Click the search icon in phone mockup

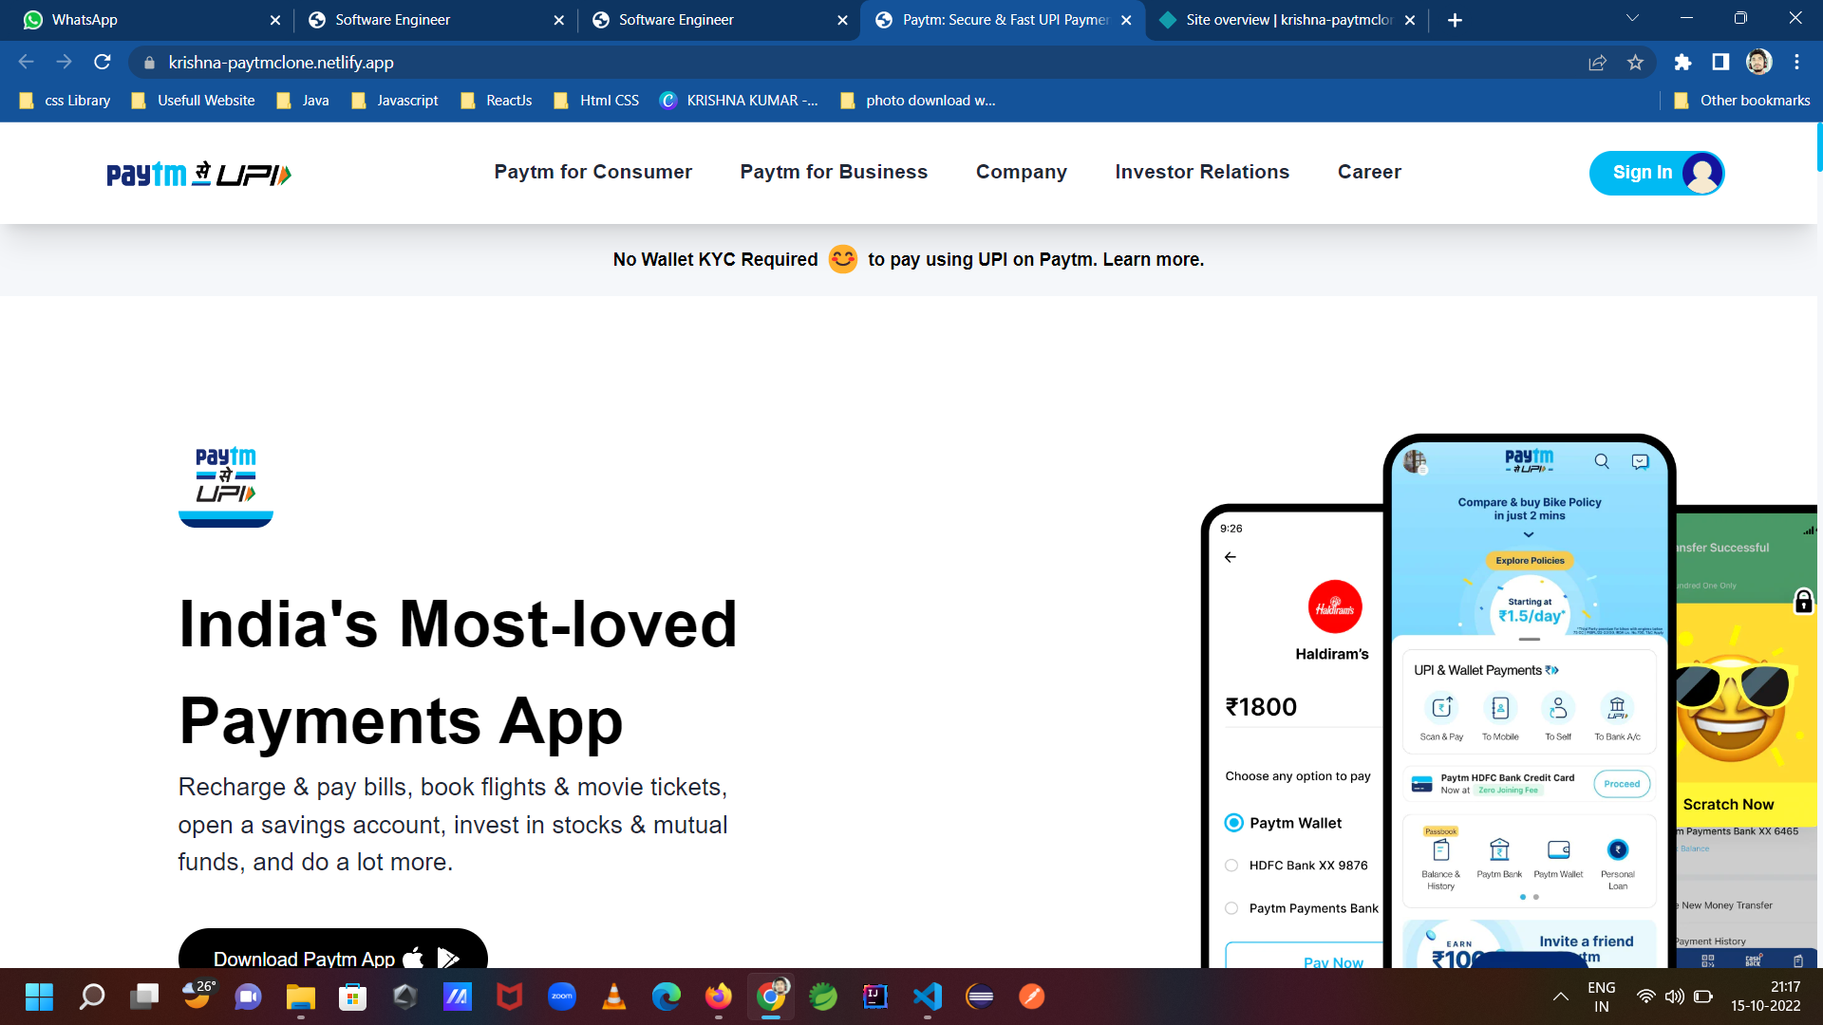point(1602,461)
